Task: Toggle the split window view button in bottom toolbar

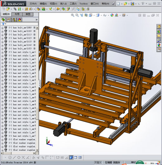Action: (x=80, y=158)
